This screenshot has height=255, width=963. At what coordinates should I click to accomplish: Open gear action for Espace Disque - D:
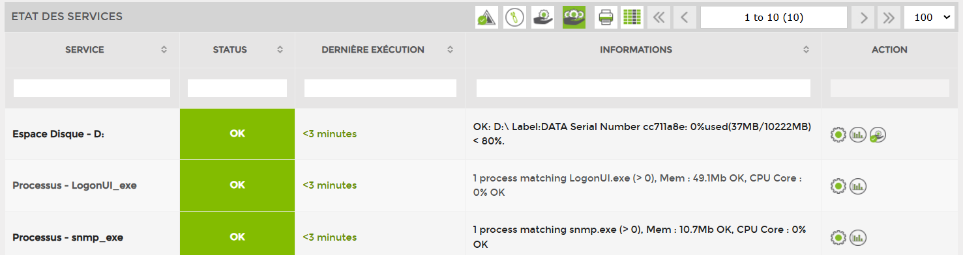[838, 135]
